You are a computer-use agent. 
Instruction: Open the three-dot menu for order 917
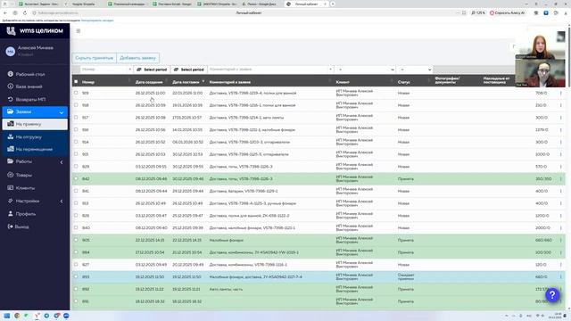coord(561,118)
